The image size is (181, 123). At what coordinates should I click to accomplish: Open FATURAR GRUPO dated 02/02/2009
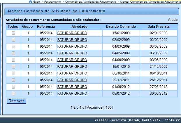pos(72,40)
